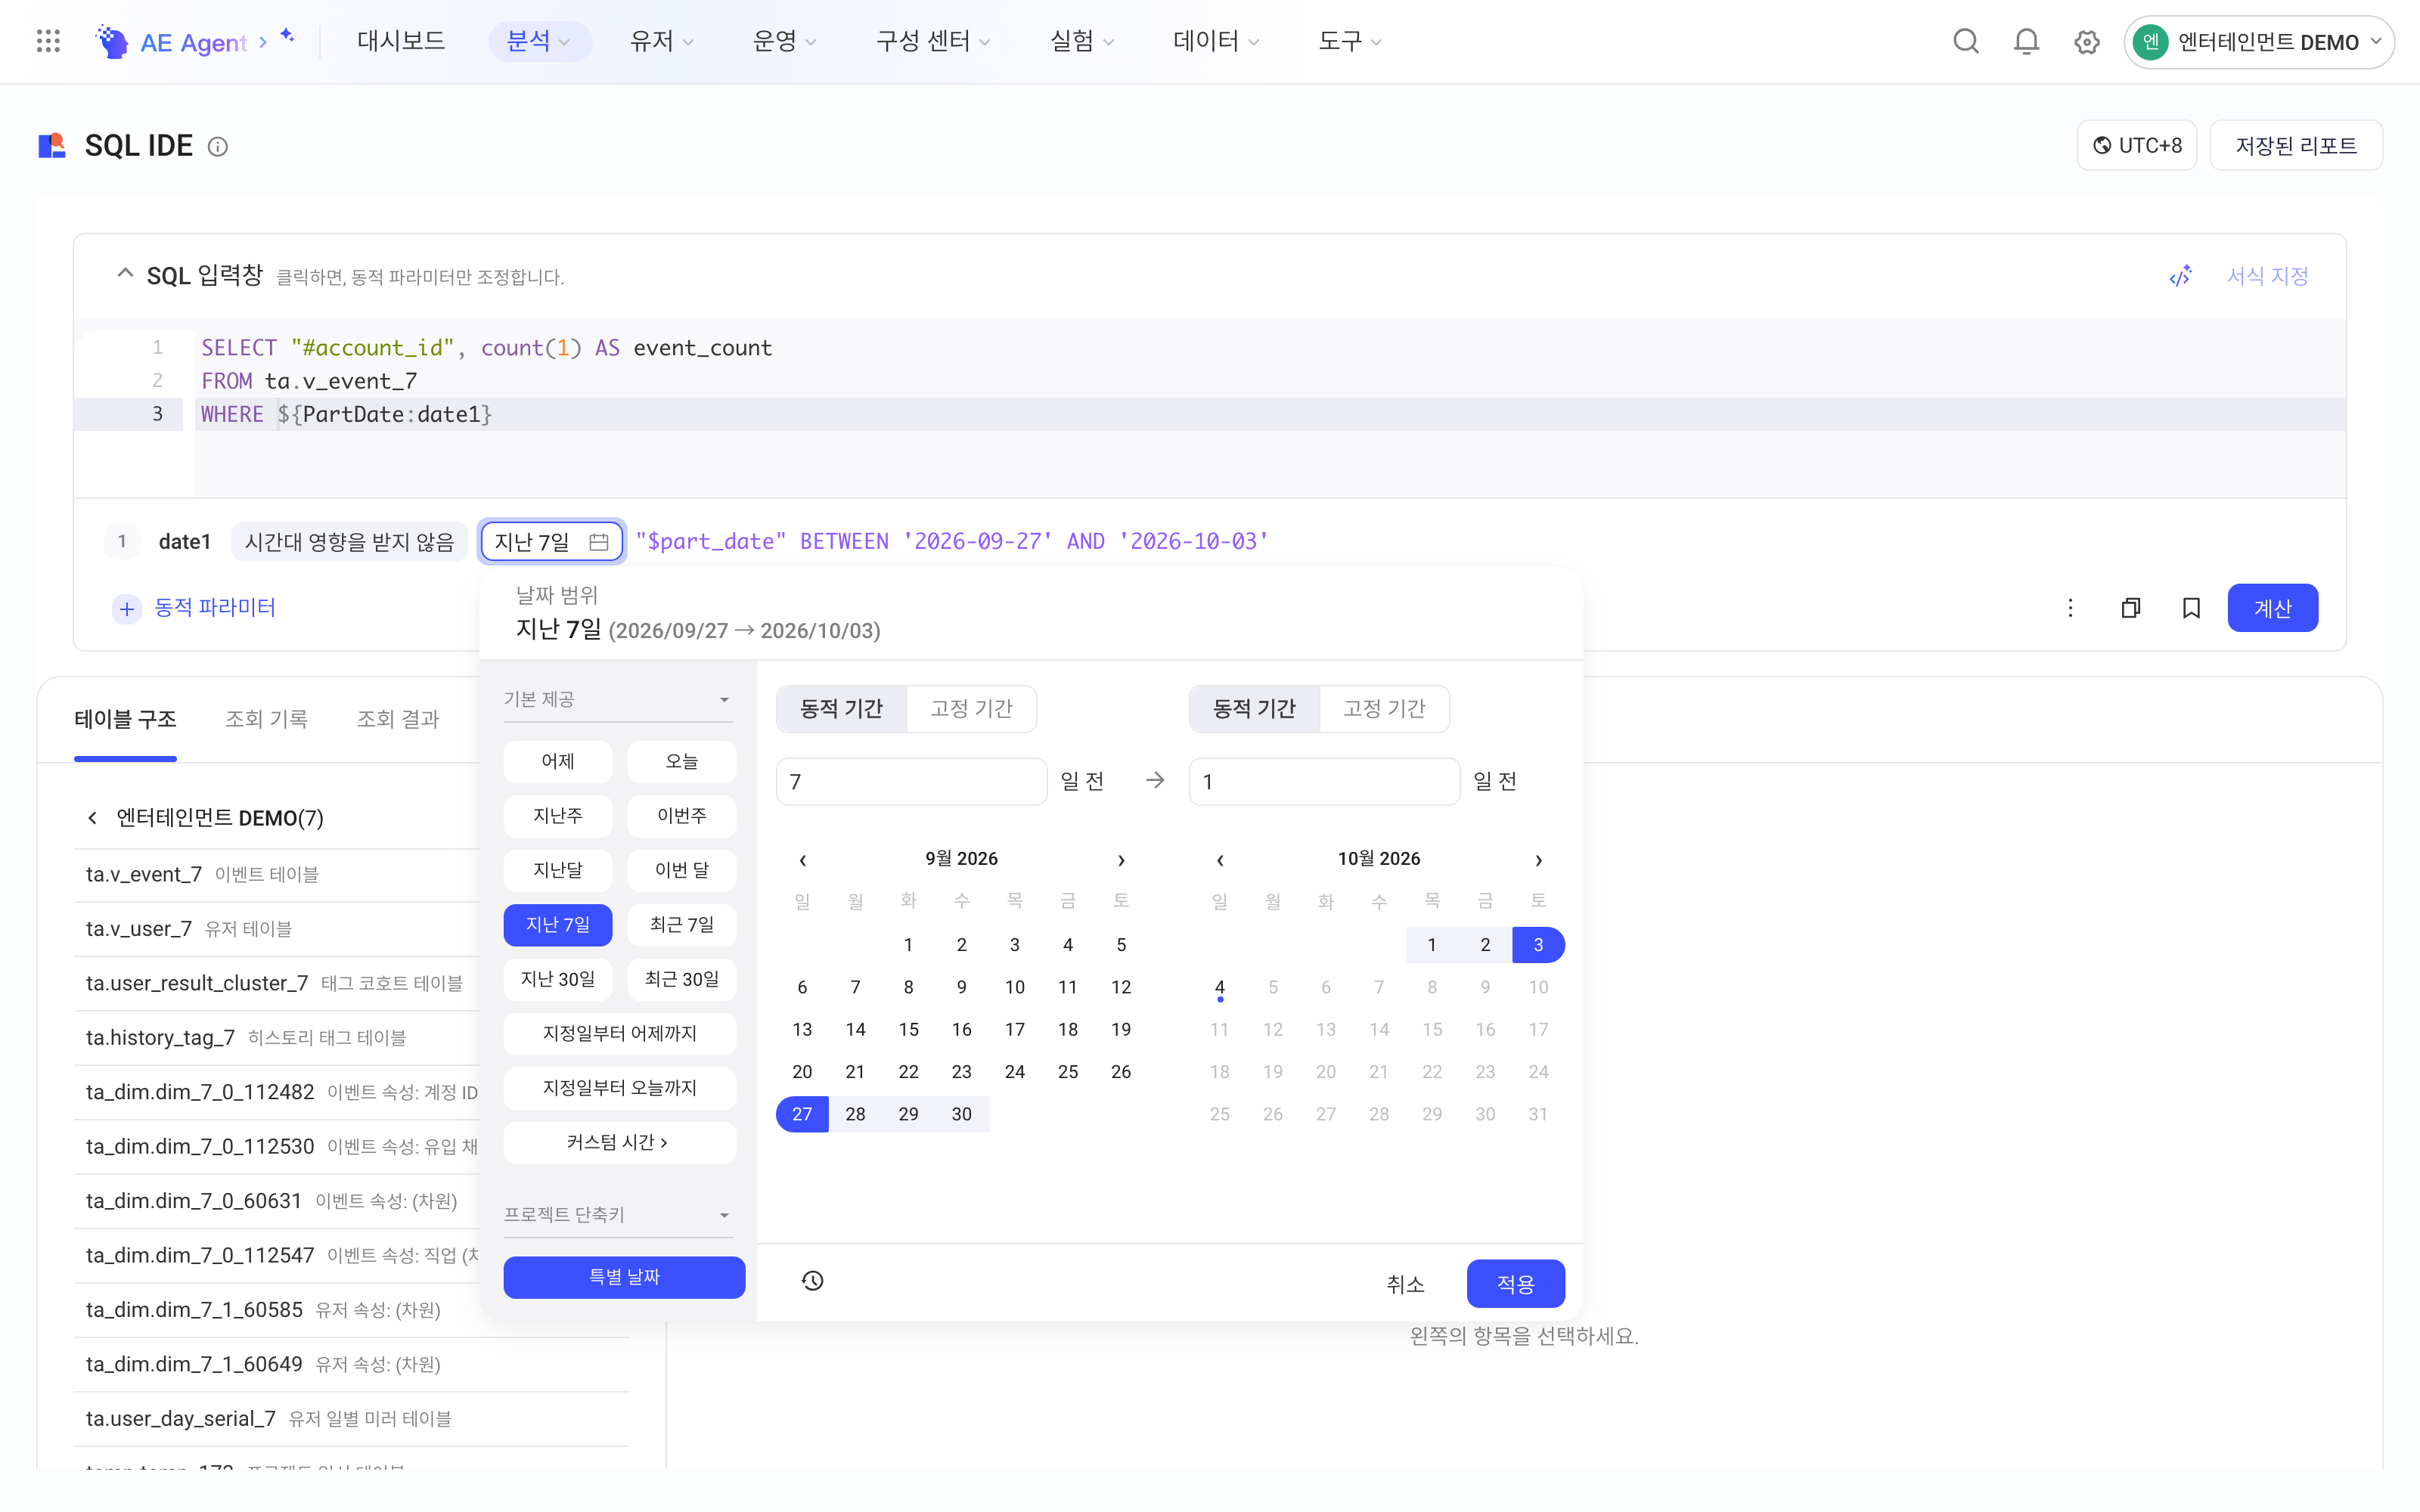
Task: Click the 취소 cancel button
Action: click(x=1405, y=1284)
